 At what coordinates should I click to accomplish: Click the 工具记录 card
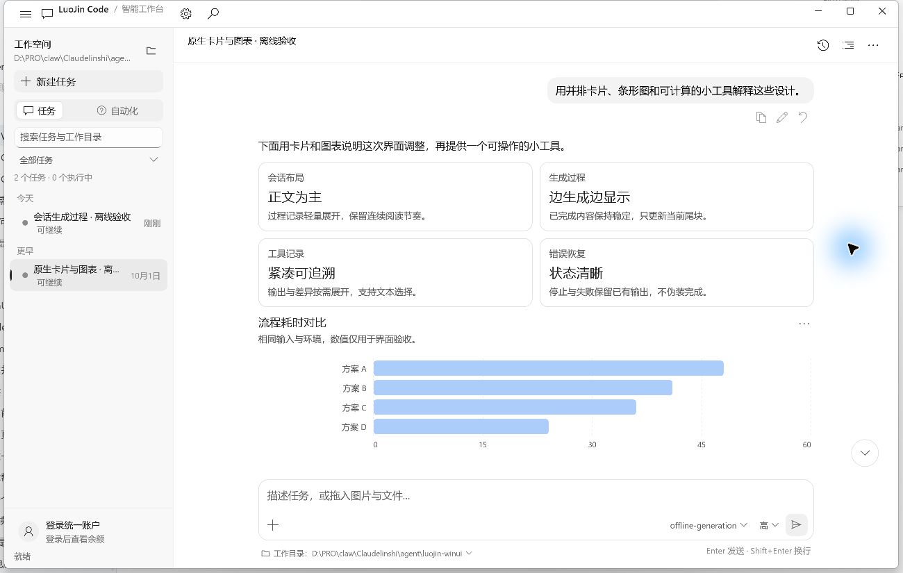pyautogui.click(x=395, y=273)
